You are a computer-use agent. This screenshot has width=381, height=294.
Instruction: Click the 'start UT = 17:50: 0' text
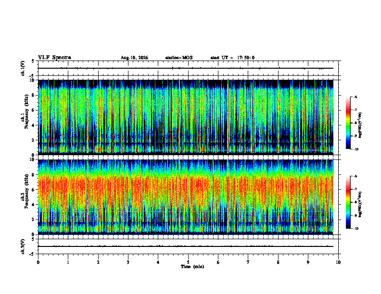tap(232, 58)
